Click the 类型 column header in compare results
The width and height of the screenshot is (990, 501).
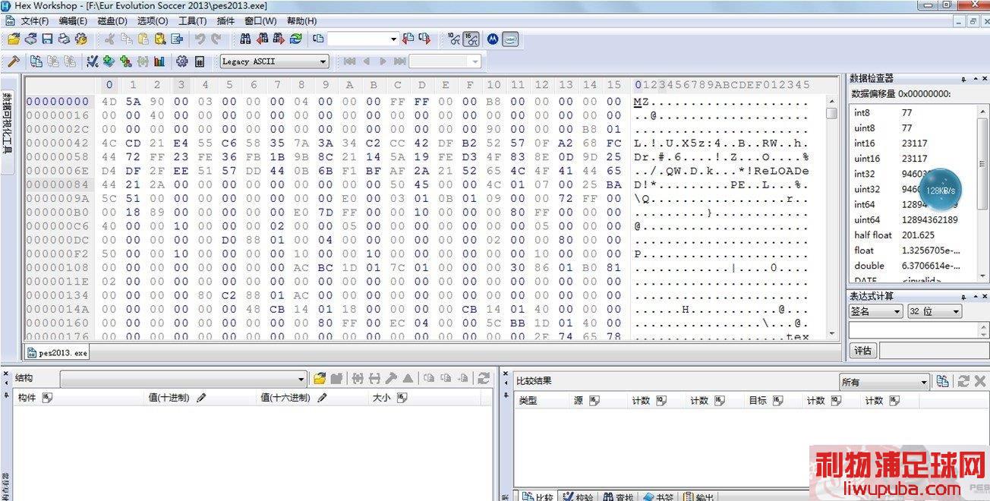click(x=541, y=400)
